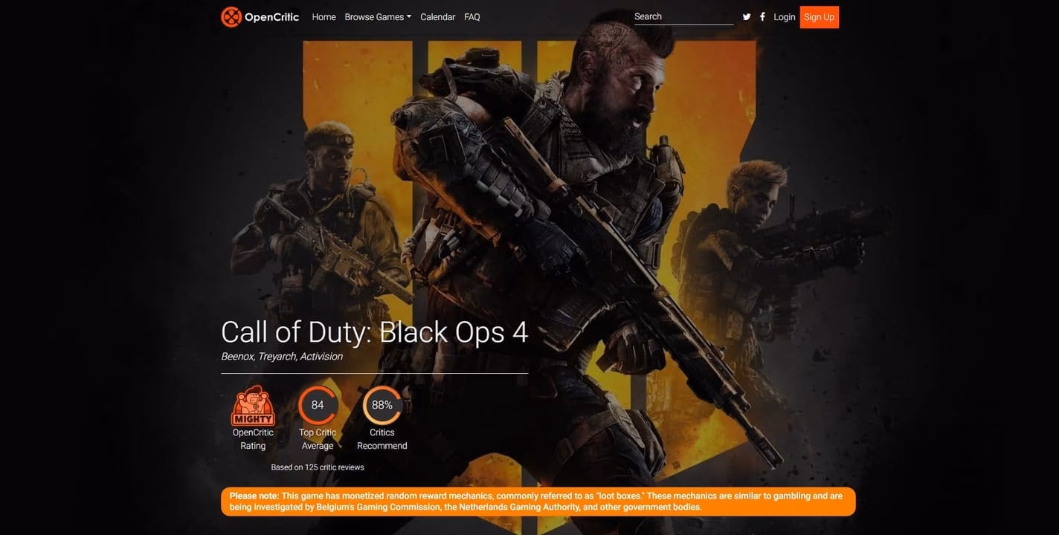This screenshot has width=1059, height=535.
Task: Click the OpenCritic logo icon
Action: (231, 16)
